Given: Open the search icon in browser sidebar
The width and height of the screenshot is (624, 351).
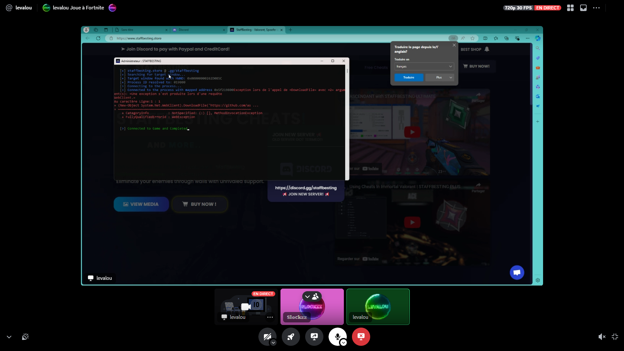Looking at the screenshot, I should point(538,48).
